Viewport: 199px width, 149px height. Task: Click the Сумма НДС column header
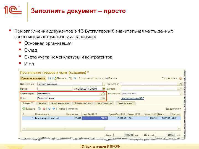pyautogui.click(x=150, y=114)
